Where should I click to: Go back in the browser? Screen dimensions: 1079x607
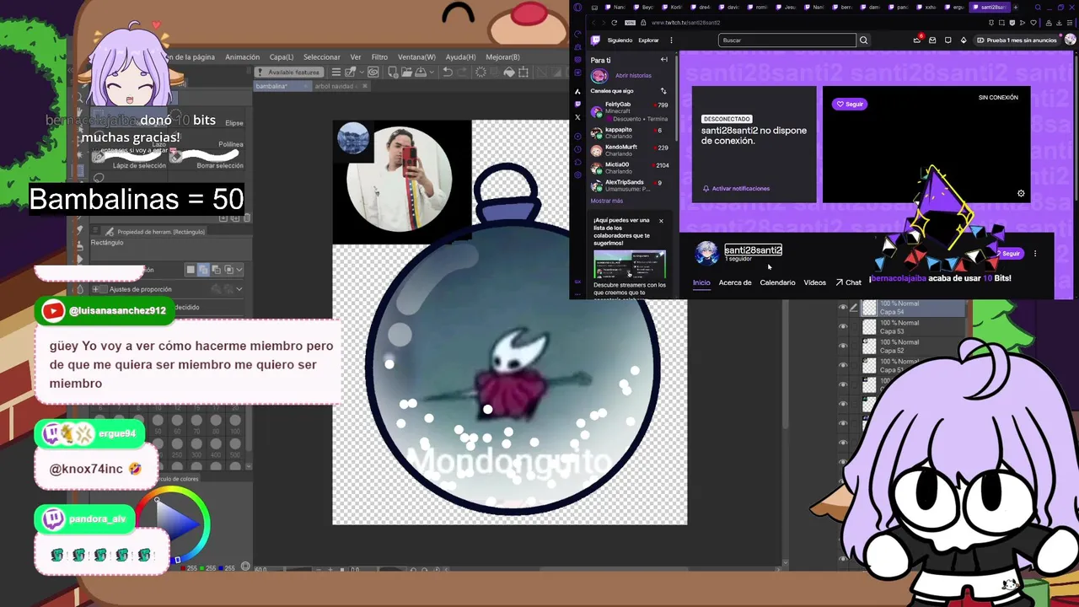point(593,23)
